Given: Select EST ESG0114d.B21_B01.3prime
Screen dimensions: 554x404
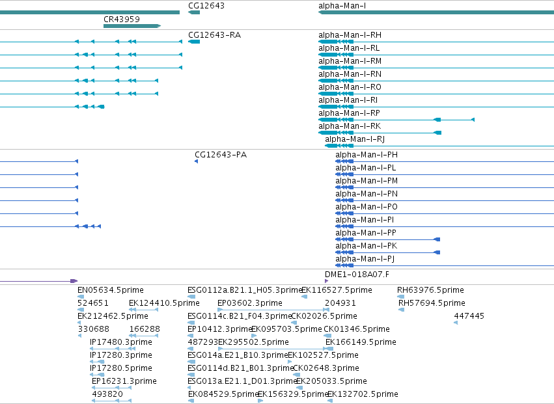Looking at the screenshot, I should pos(241,368).
